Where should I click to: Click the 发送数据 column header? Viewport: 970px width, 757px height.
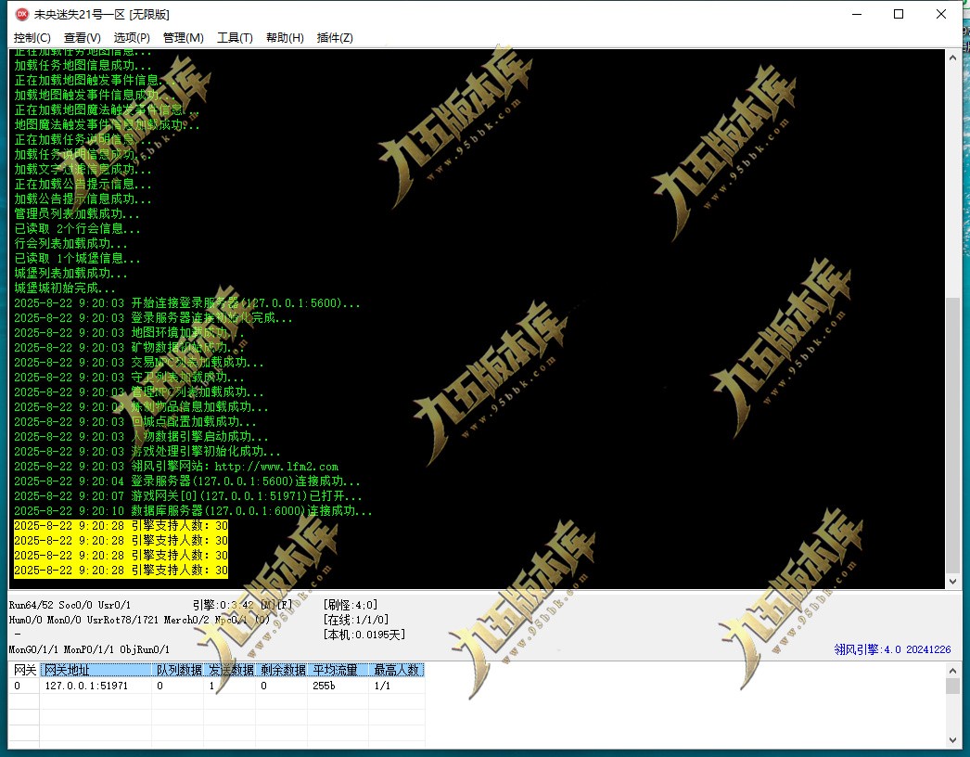(x=231, y=670)
